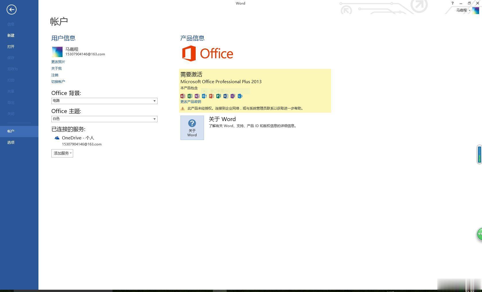Click the OneDrive cloud icon

coord(57,138)
